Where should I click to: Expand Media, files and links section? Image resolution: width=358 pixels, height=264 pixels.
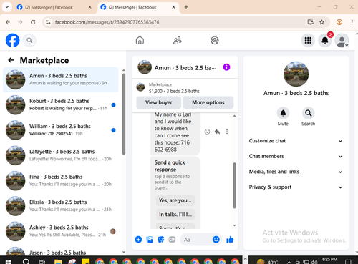point(296,172)
